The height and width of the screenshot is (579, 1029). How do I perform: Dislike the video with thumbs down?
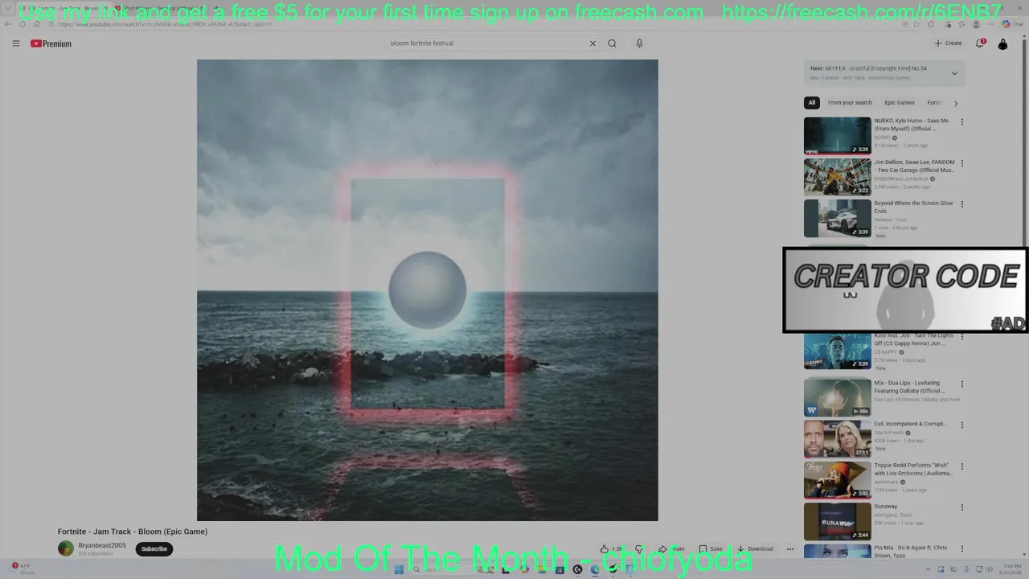(639, 549)
